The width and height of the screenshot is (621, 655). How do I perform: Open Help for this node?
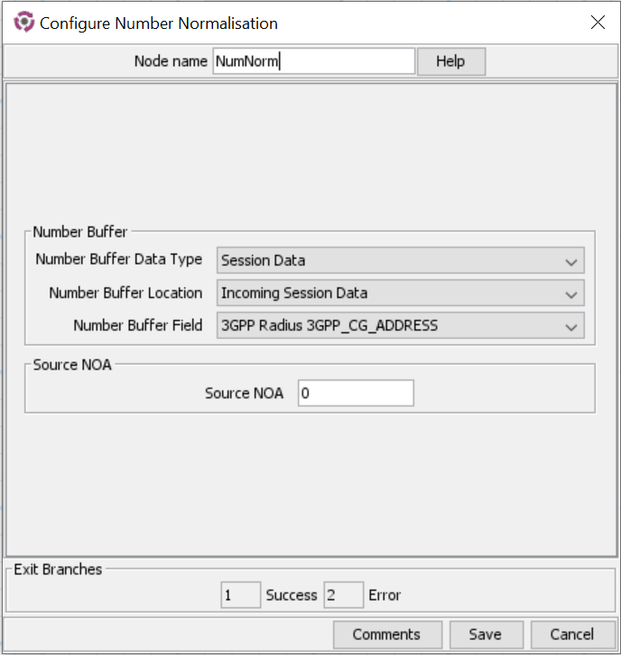click(x=451, y=61)
